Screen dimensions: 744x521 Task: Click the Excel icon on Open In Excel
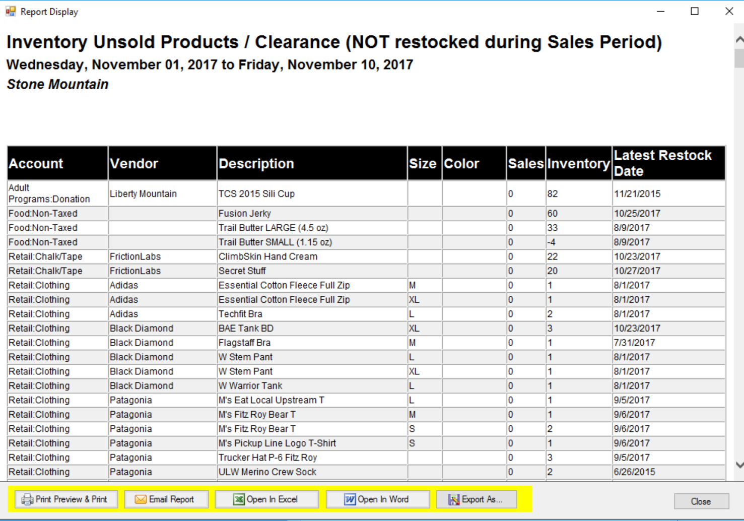point(239,499)
